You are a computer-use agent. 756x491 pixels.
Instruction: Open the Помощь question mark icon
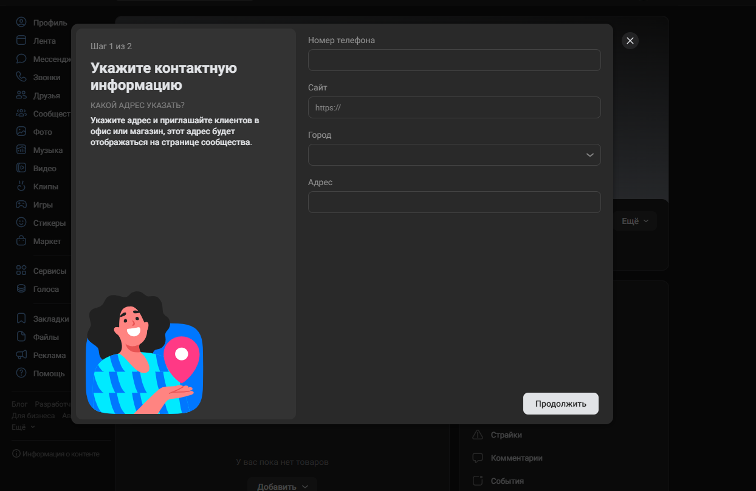pyautogui.click(x=21, y=373)
